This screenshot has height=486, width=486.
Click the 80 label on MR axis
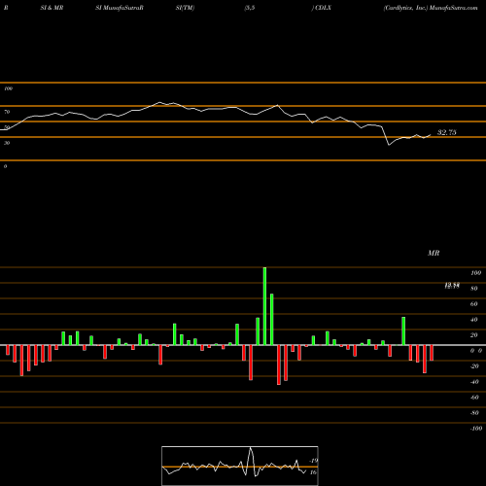pyautogui.click(x=474, y=289)
